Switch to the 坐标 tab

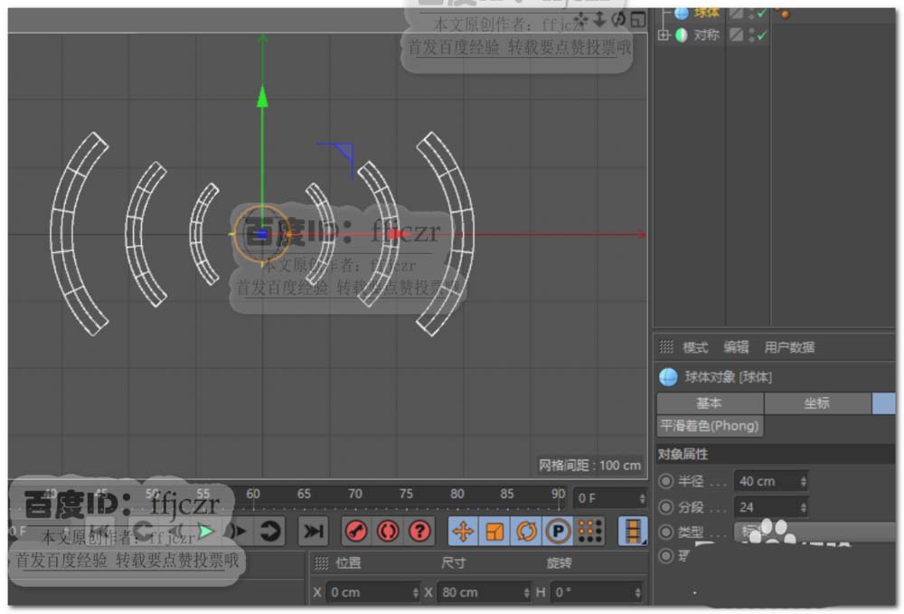tap(817, 403)
